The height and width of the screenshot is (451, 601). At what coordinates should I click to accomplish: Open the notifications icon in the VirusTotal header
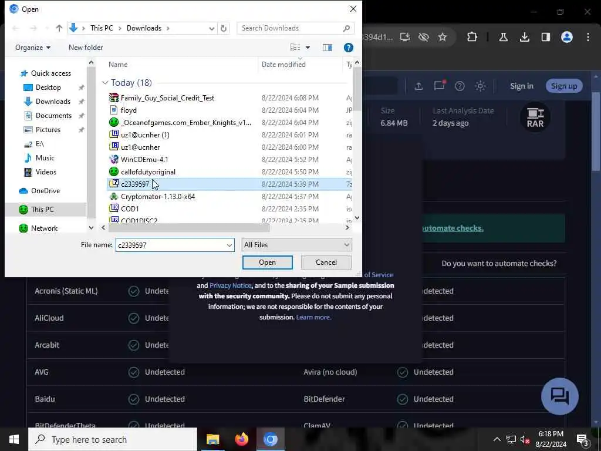tap(439, 85)
